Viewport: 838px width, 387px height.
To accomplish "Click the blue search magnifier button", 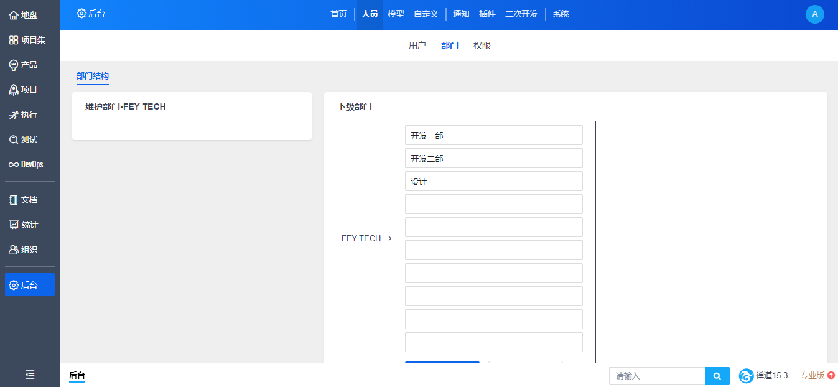I will 717,376.
